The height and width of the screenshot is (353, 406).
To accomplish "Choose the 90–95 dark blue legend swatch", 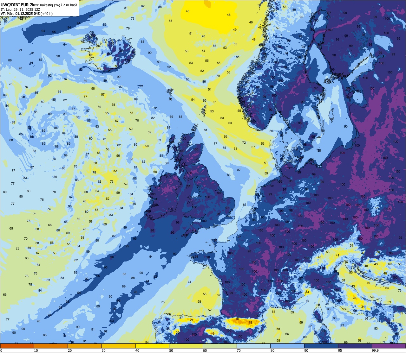I will pos(321,346).
